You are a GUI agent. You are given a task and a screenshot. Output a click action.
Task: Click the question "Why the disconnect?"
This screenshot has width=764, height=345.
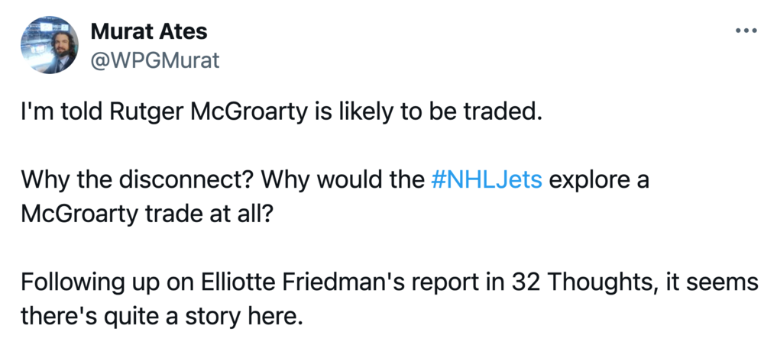pyautogui.click(x=138, y=179)
